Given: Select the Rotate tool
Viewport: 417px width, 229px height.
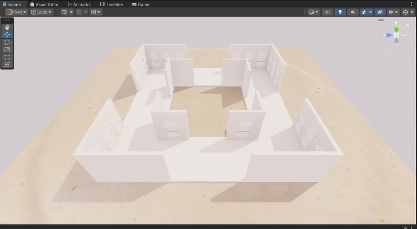Looking at the screenshot, I should [7, 42].
